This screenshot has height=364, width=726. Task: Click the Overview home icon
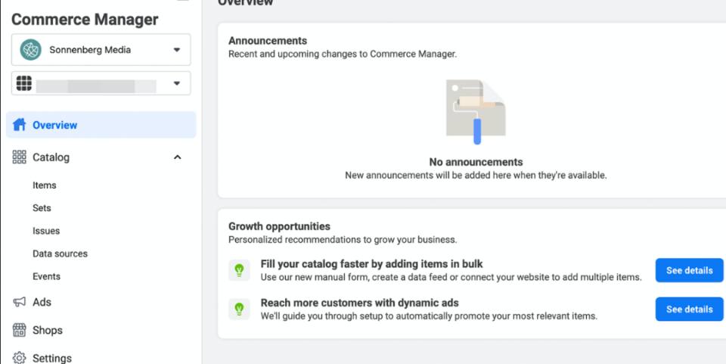pyautogui.click(x=19, y=125)
